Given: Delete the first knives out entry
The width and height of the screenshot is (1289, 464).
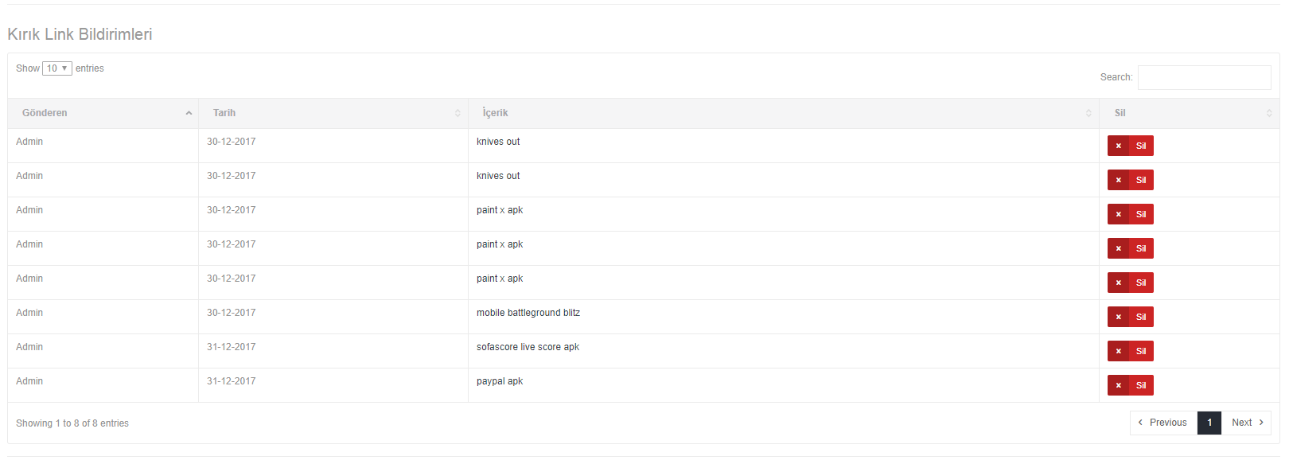Looking at the screenshot, I should (1130, 146).
